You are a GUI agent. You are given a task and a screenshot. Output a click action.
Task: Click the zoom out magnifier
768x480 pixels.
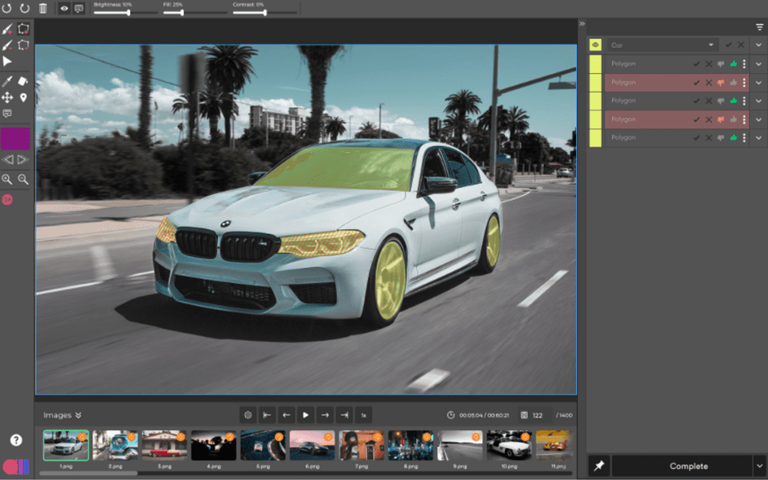click(23, 179)
